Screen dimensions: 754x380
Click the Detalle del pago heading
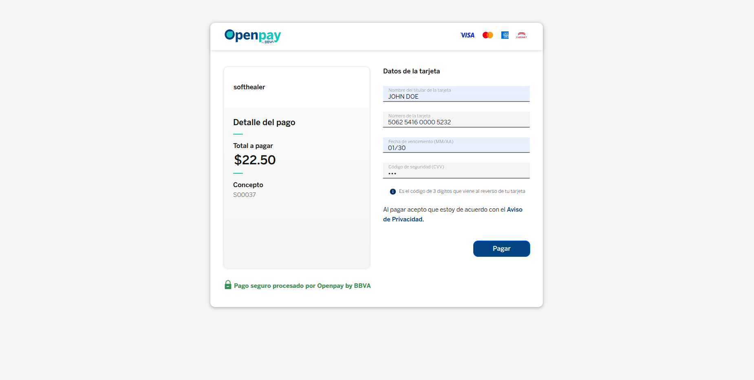264,122
